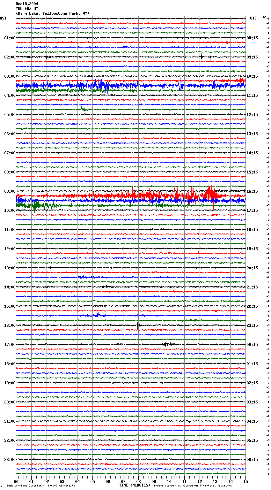This screenshot has height=490, width=271.
Task: Click the 00:15 UTC time label
Action: pyautogui.click(x=252, y=345)
